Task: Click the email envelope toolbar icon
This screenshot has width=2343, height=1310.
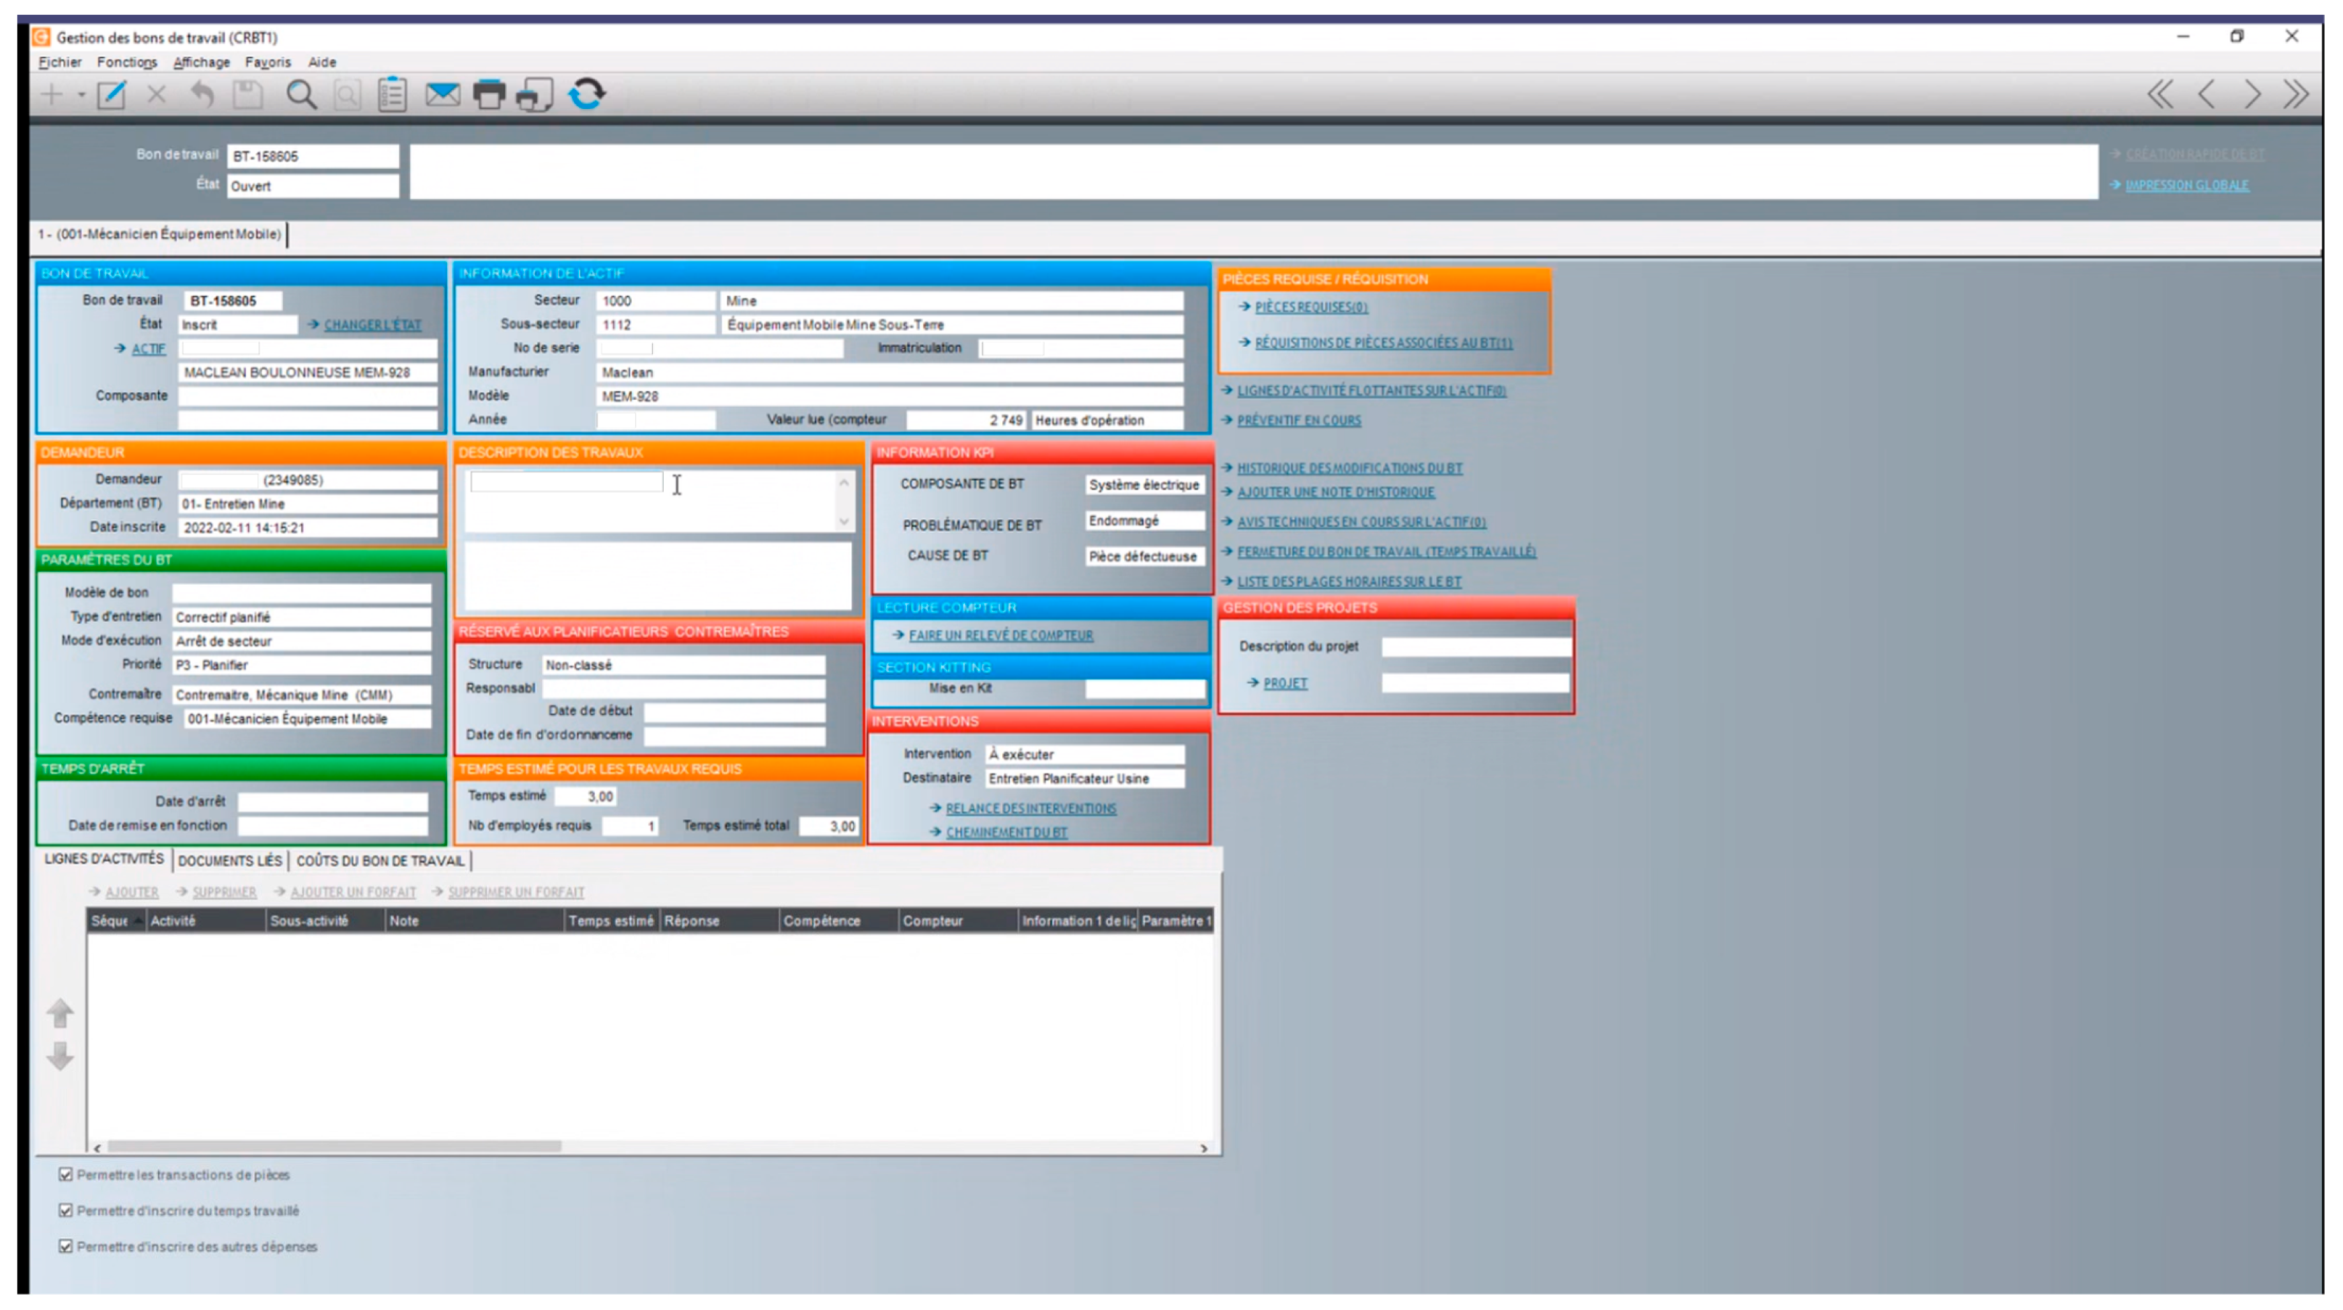Action: click(442, 95)
